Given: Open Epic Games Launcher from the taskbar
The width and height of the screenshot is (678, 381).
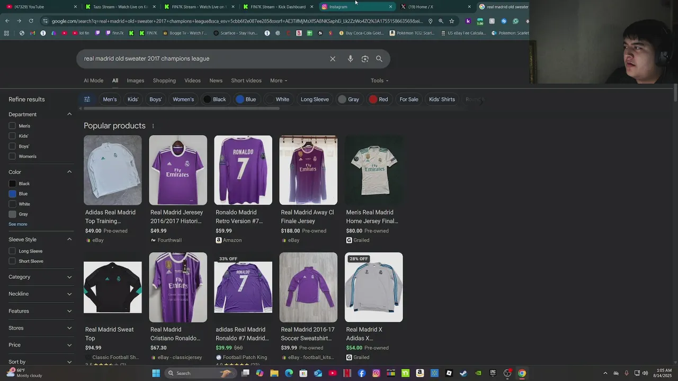Looking at the screenshot, I should [x=493, y=373].
